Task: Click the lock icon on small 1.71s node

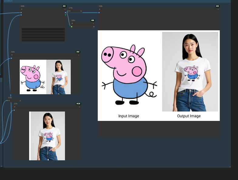Action: (x=81, y=11)
